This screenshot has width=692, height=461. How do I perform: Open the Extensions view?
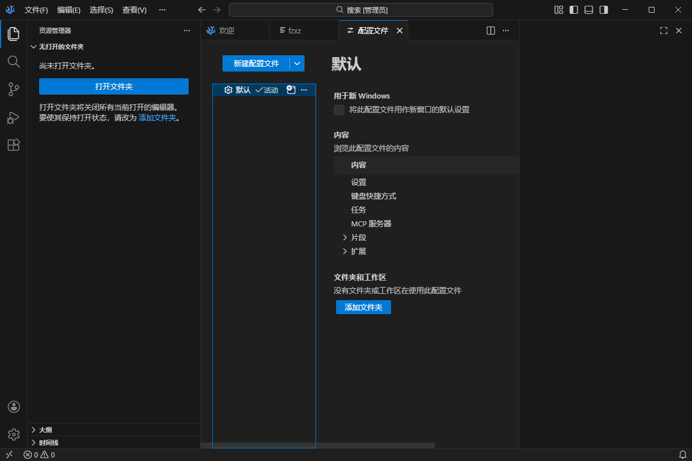tap(14, 145)
